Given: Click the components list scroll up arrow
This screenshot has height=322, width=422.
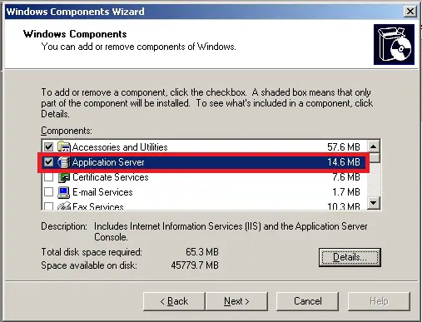Looking at the screenshot, I should [x=374, y=146].
